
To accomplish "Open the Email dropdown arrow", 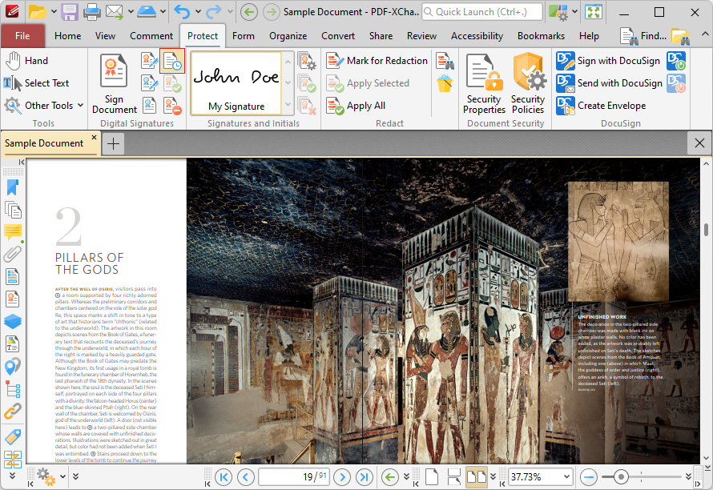I will click(131, 12).
